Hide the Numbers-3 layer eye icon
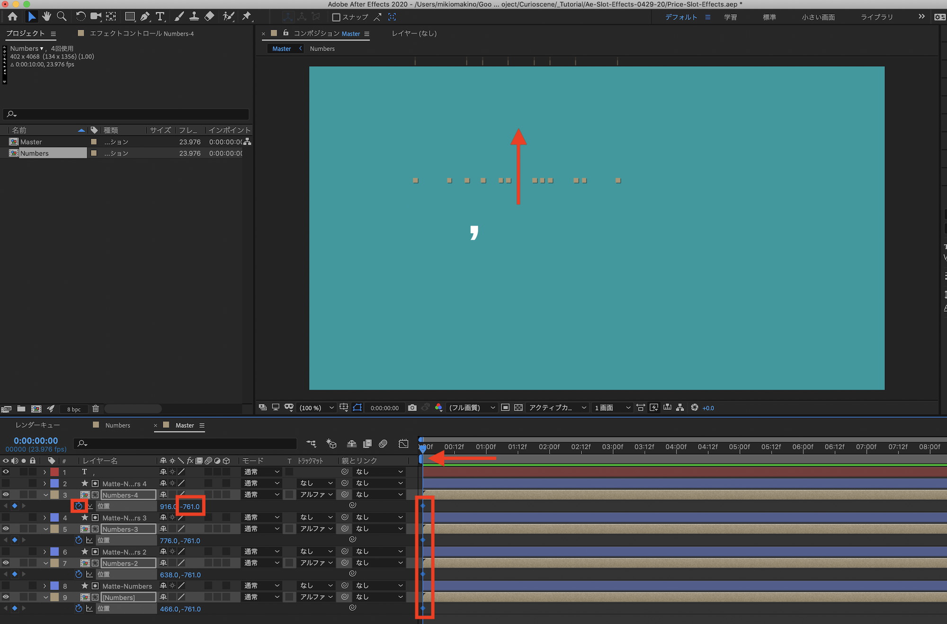Screen dimensions: 947x624 pos(6,529)
